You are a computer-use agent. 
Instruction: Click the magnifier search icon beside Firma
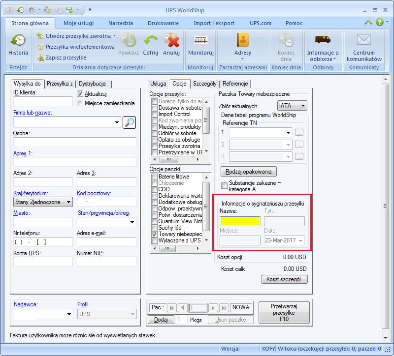129,122
